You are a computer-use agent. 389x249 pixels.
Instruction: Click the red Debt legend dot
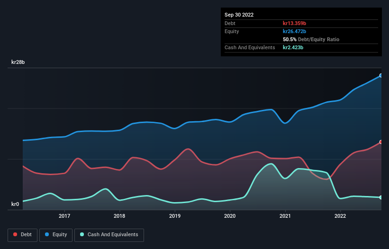pyautogui.click(x=15, y=234)
